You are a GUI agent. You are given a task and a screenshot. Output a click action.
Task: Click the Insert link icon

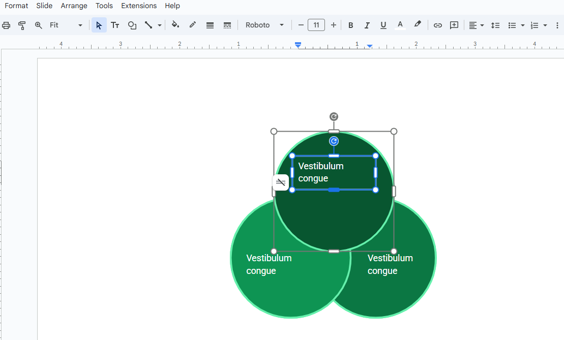pyautogui.click(x=437, y=25)
